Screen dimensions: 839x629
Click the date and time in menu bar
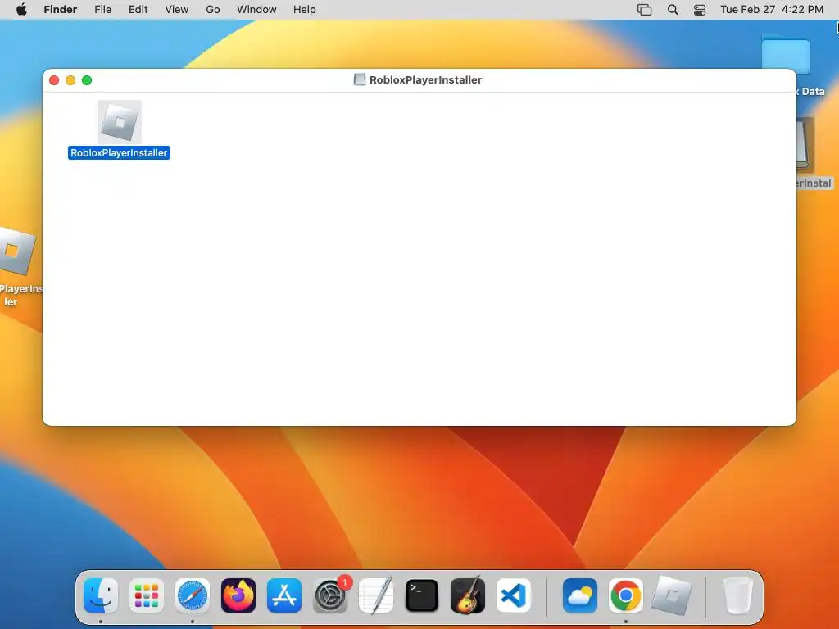pos(772,10)
